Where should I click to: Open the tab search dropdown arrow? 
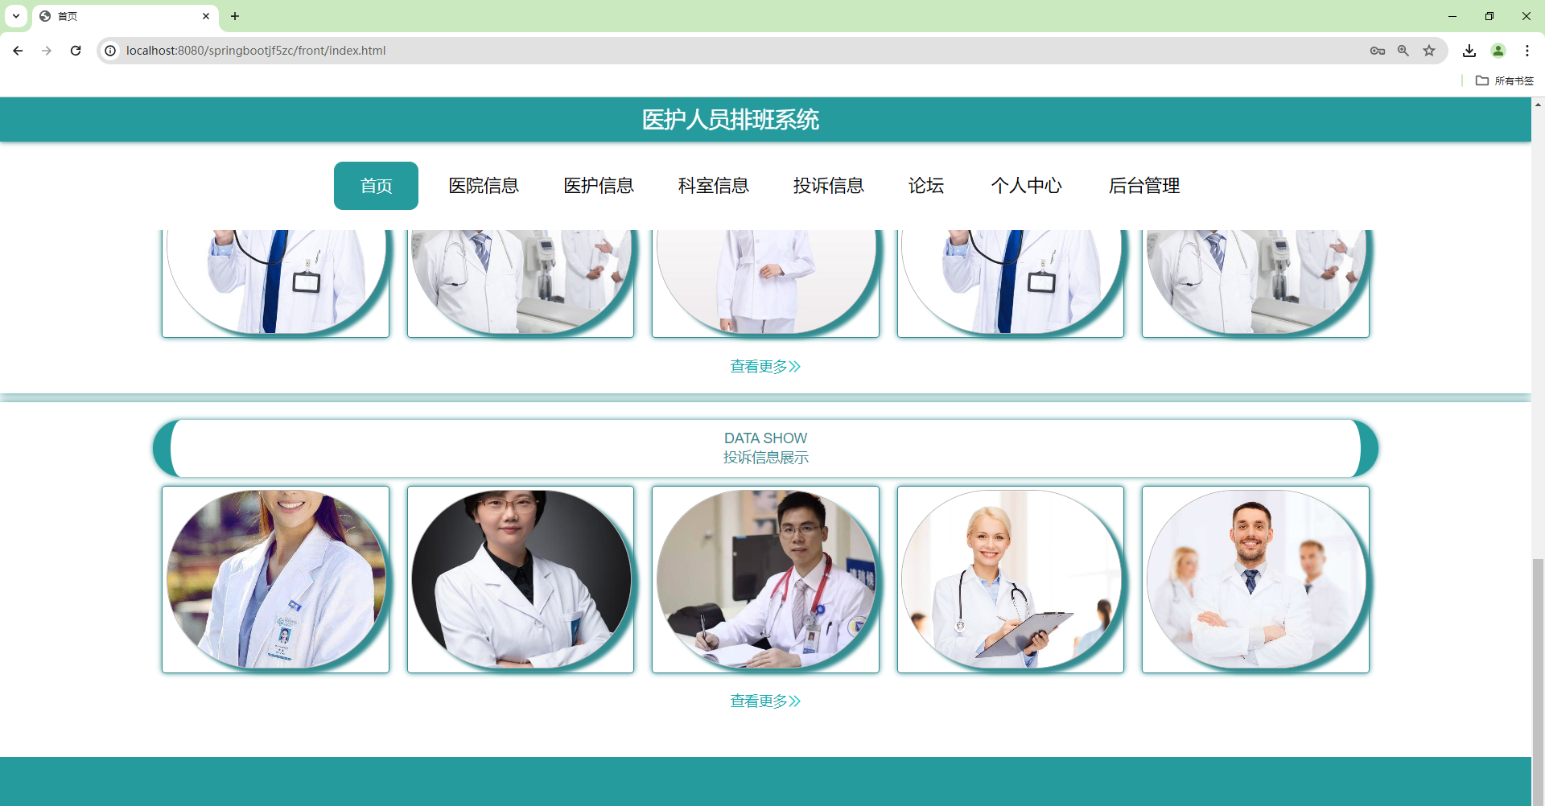point(16,16)
